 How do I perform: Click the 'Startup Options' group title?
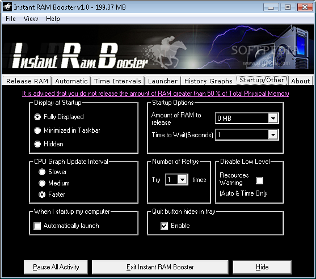click(172, 103)
